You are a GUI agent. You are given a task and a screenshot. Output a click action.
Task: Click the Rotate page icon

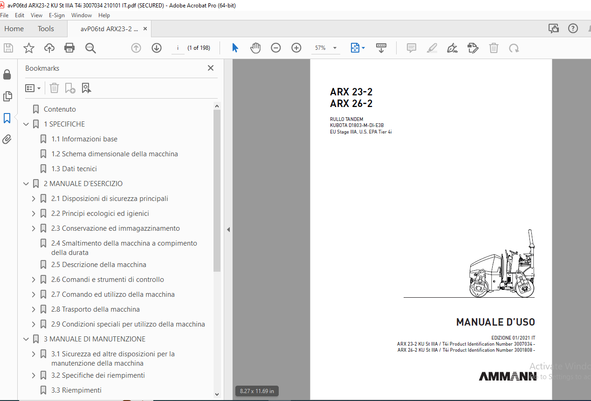click(x=514, y=48)
